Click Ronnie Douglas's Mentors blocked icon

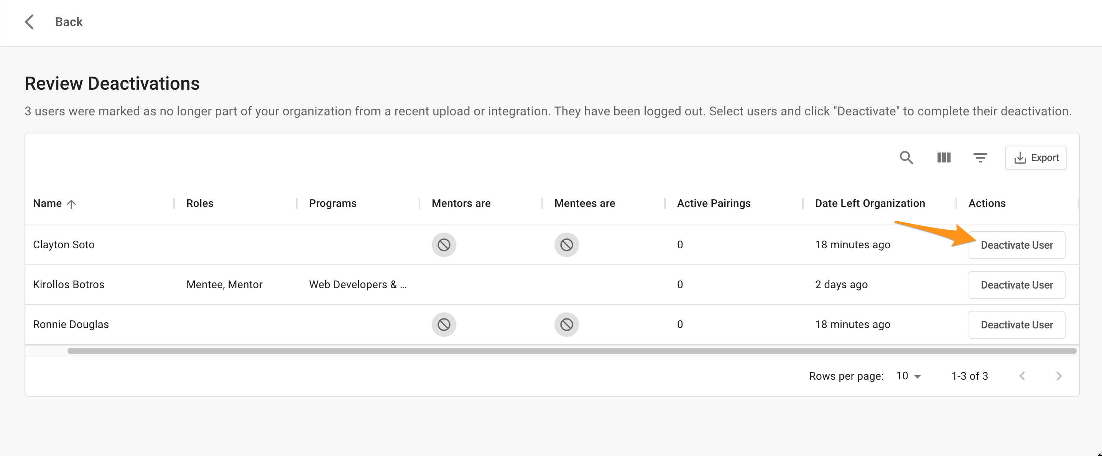tap(444, 324)
